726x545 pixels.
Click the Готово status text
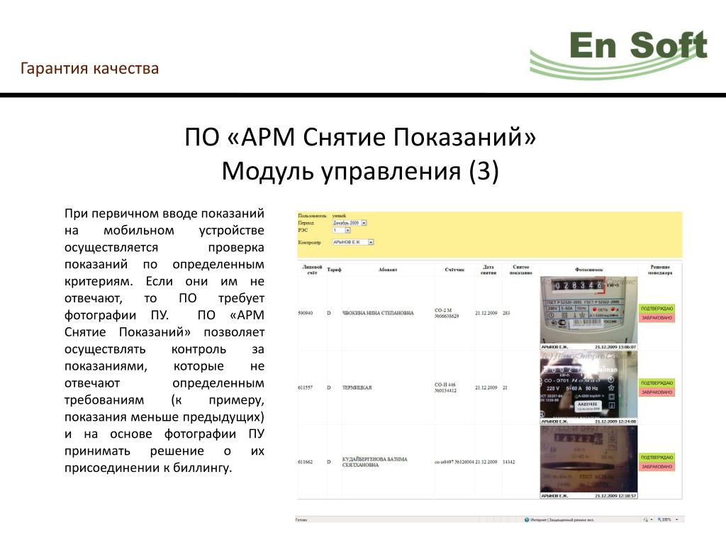[301, 520]
